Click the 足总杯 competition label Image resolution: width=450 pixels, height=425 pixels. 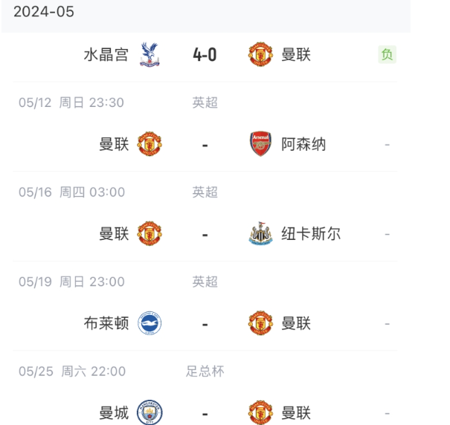click(205, 371)
